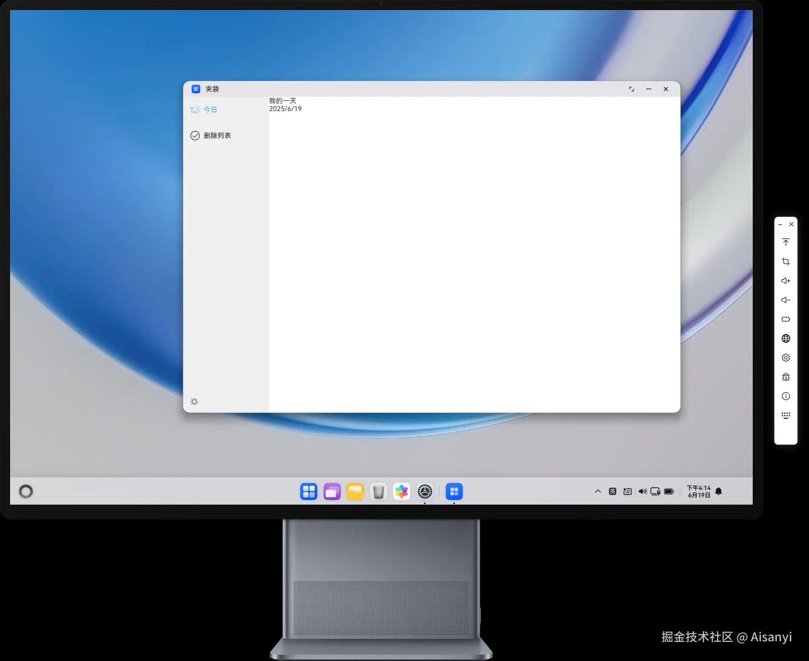Image resolution: width=809 pixels, height=661 pixels.
Task: Click the circle assistant button on taskbar
Action: 26,491
